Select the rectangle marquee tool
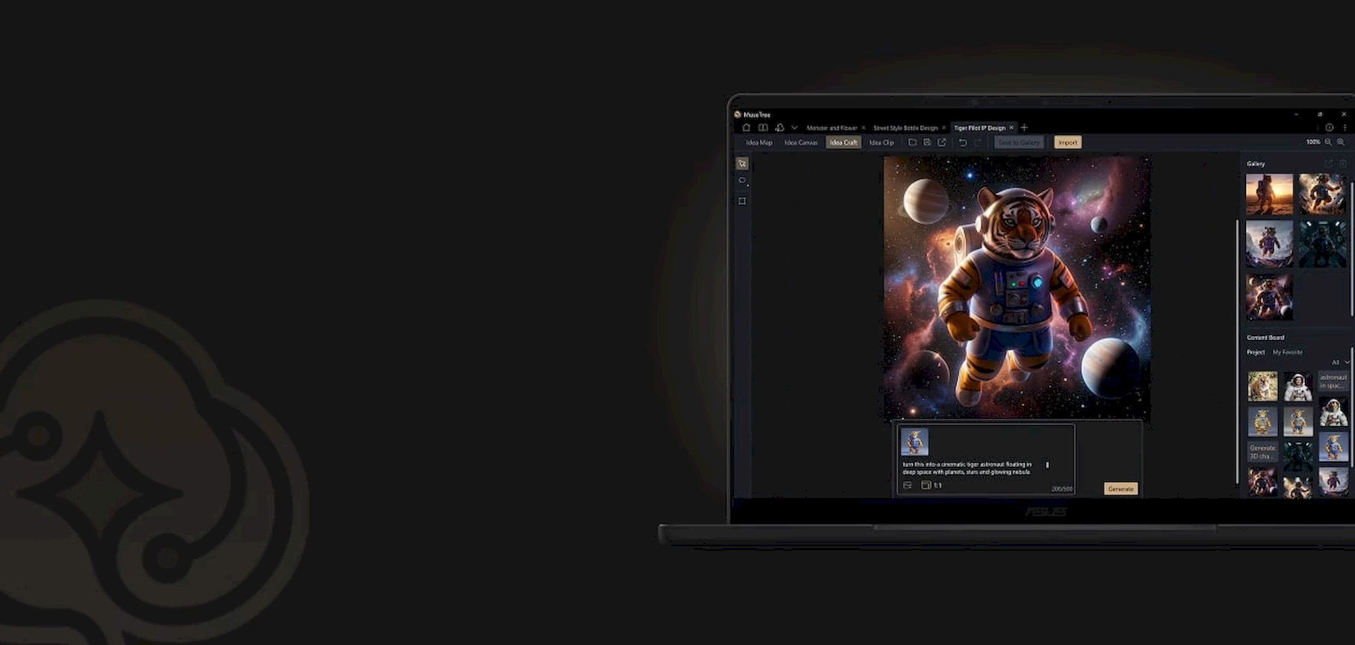Image resolution: width=1355 pixels, height=645 pixels. 742,201
